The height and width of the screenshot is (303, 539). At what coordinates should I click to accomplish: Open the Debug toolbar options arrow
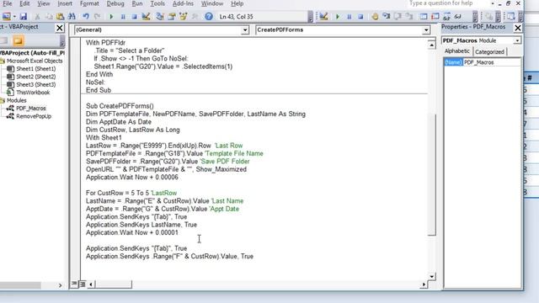(475, 16)
